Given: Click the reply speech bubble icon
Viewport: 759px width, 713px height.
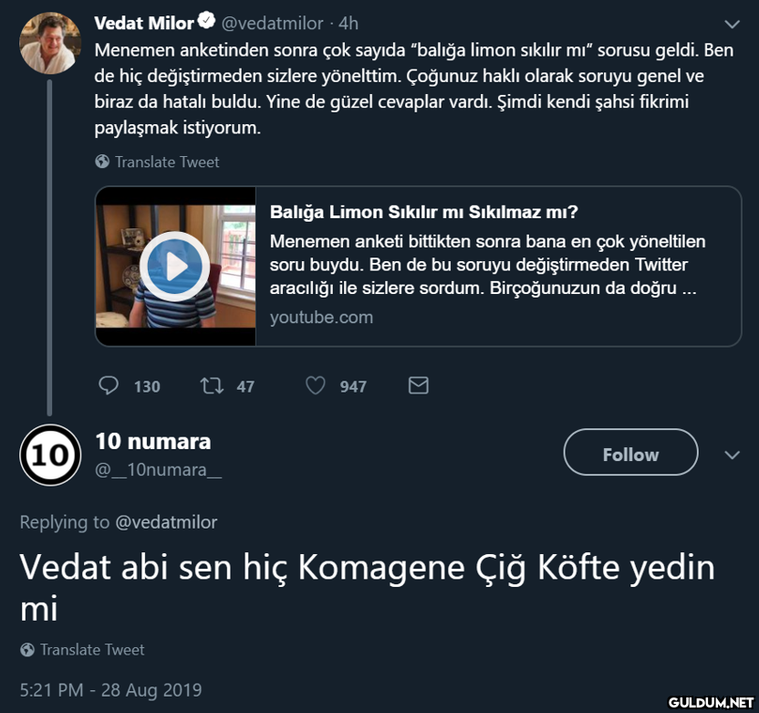Looking at the screenshot, I should click(x=109, y=385).
